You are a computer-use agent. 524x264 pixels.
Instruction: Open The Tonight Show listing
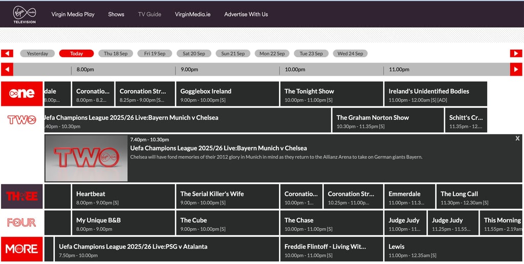pyautogui.click(x=332, y=94)
